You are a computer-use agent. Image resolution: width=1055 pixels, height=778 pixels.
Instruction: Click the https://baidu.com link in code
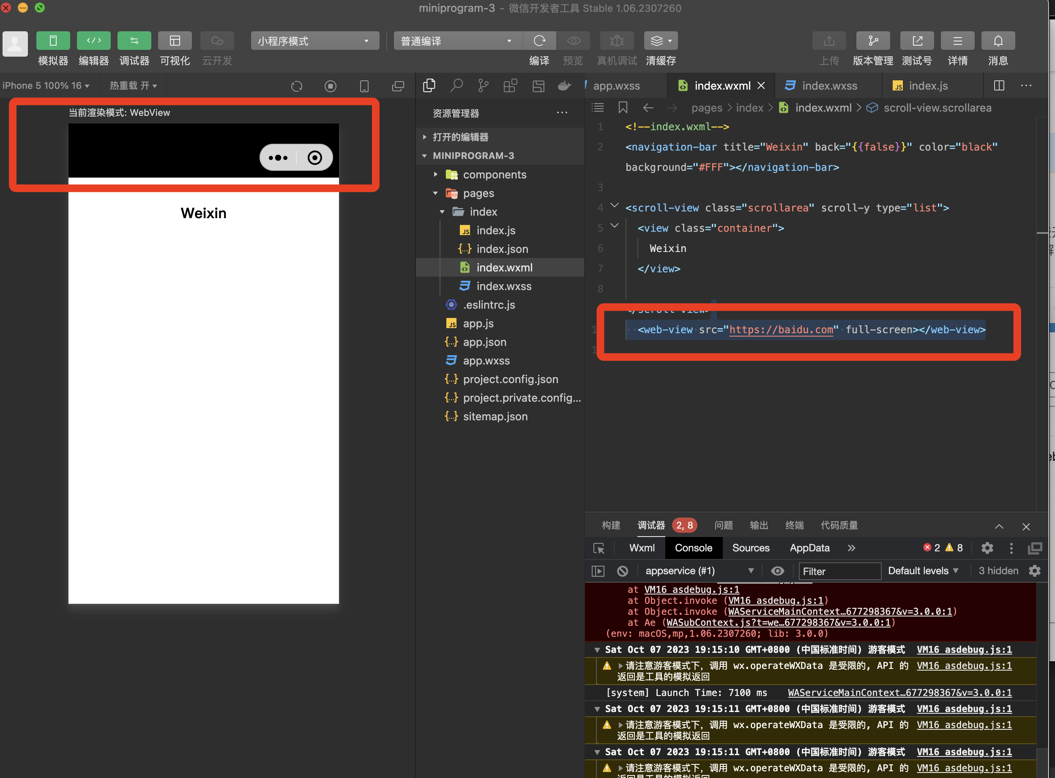tap(781, 330)
